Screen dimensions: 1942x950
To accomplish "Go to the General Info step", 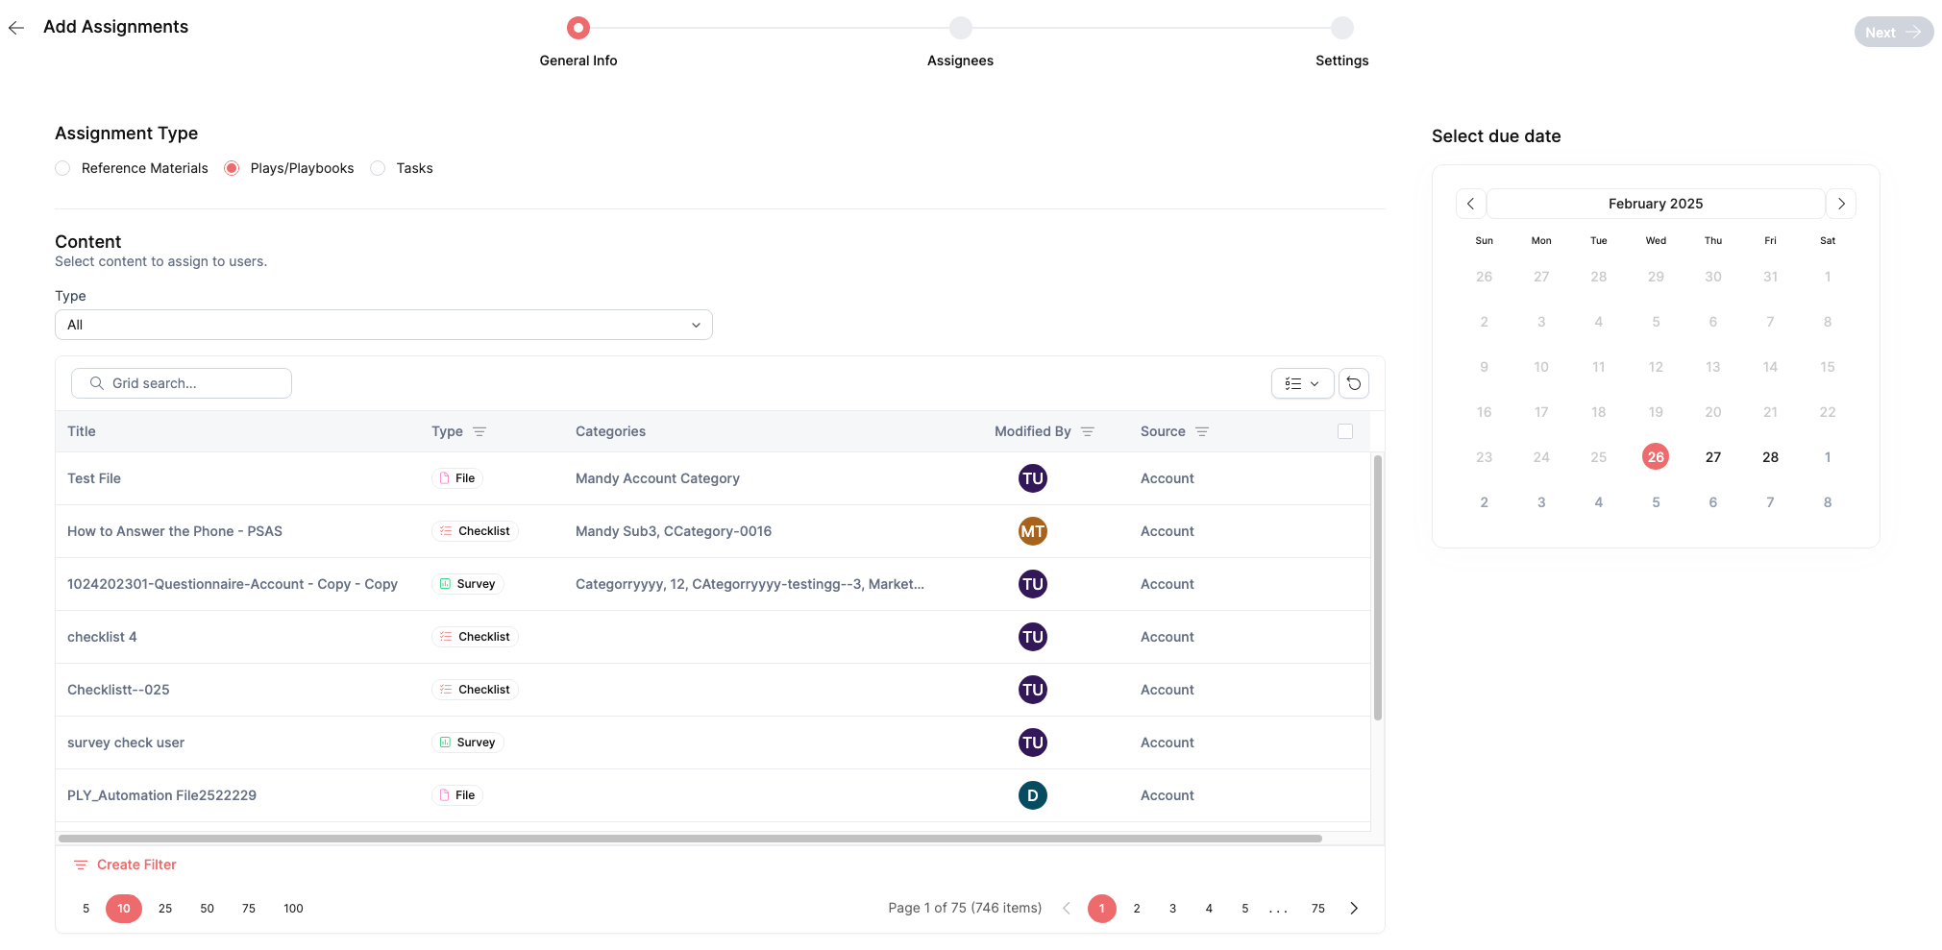I will pyautogui.click(x=578, y=28).
